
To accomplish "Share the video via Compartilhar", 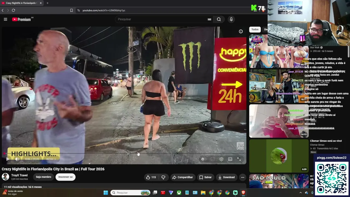I will tap(182, 177).
